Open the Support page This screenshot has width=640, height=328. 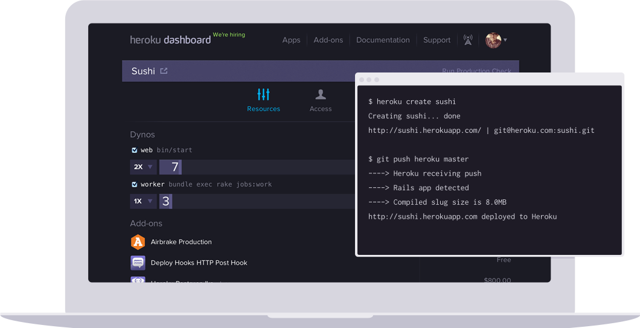click(437, 40)
